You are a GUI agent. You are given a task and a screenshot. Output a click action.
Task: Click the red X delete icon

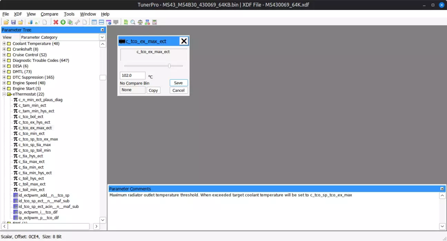[56, 22]
